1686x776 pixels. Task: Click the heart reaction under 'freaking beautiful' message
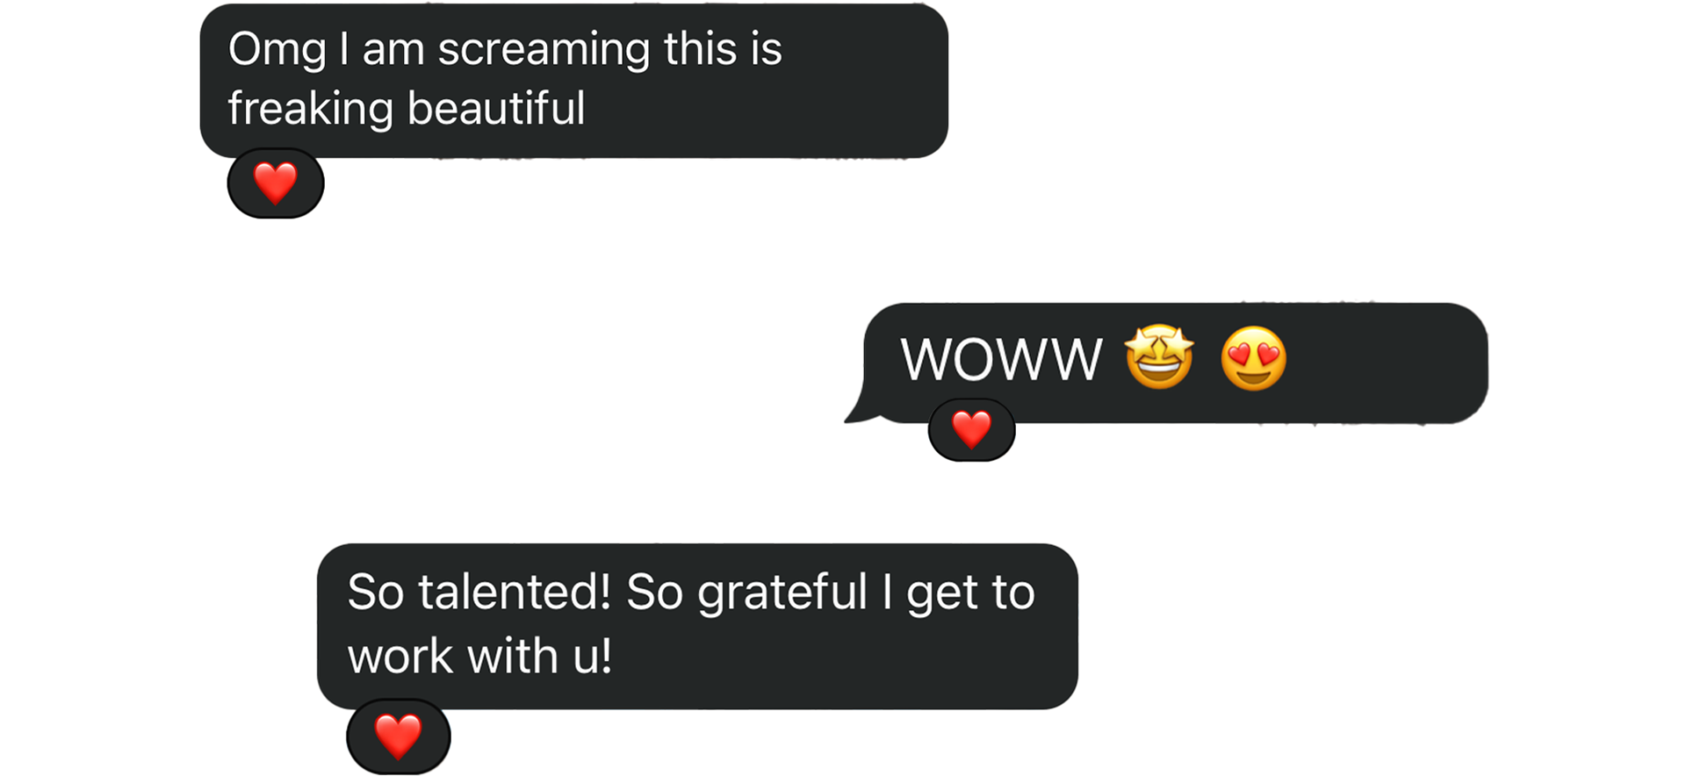276,183
